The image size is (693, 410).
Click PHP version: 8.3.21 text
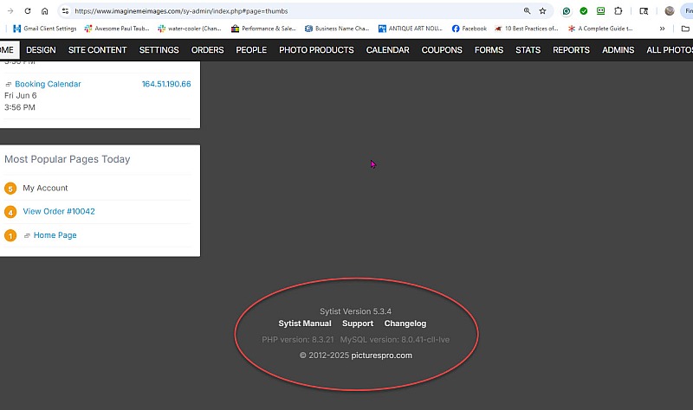(x=298, y=339)
